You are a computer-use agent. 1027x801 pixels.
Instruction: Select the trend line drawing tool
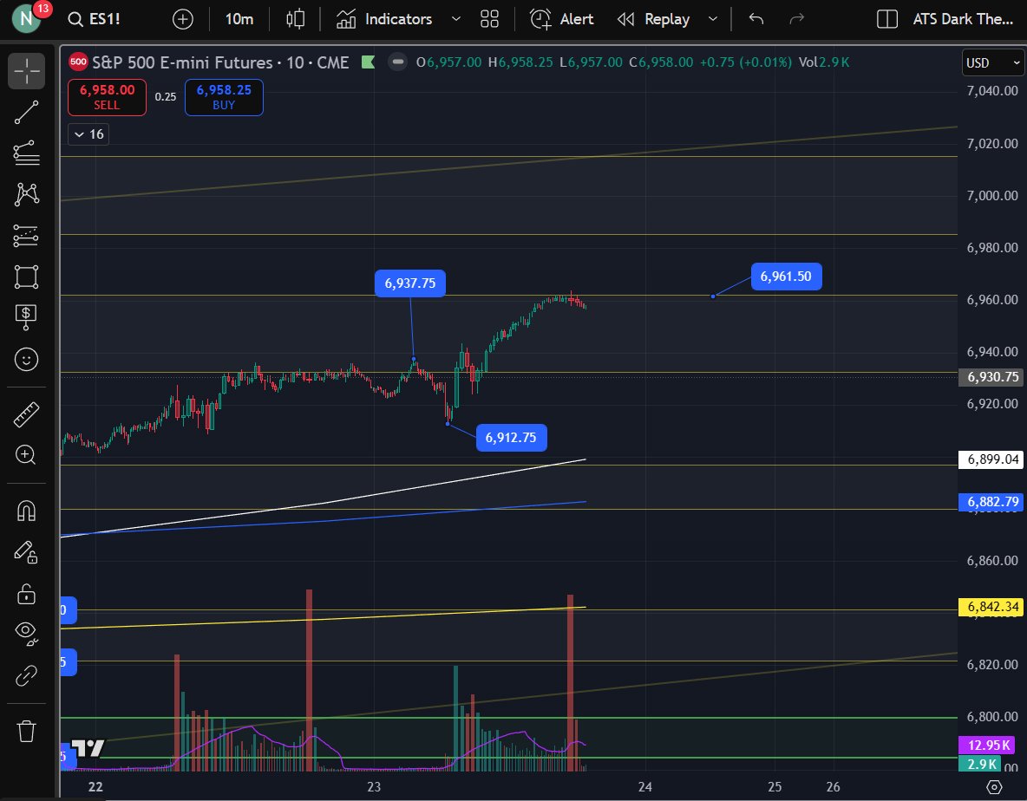click(x=26, y=113)
